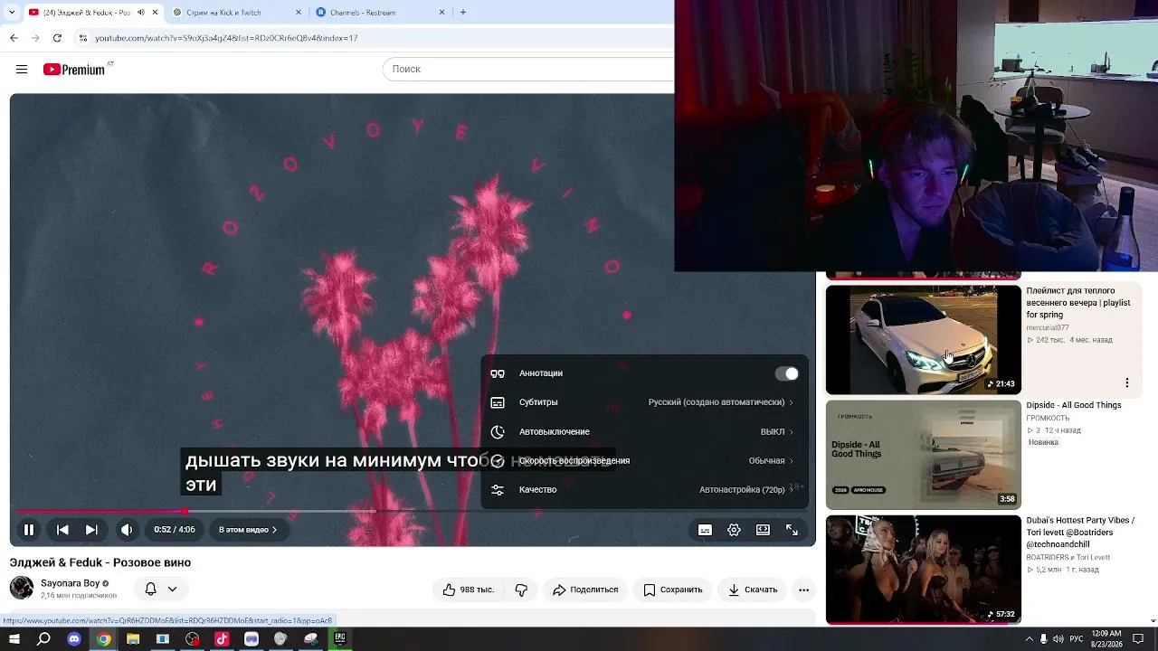Image resolution: width=1158 pixels, height=651 pixels.
Task: Open Скорость воспроизведения speed submenu
Action: point(644,460)
